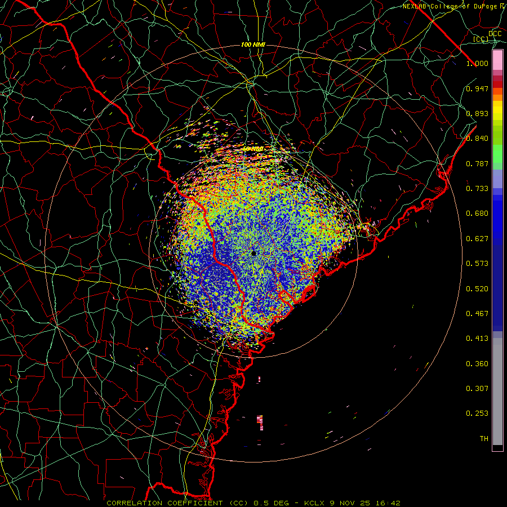Click "CORRELATION COEFFICIENT" in the bottom caption

164,503
